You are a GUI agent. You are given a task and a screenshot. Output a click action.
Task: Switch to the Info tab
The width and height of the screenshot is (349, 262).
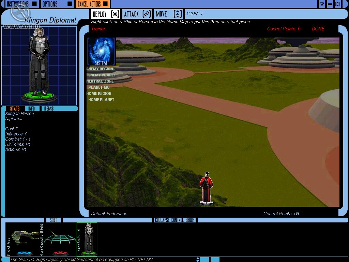point(32,108)
